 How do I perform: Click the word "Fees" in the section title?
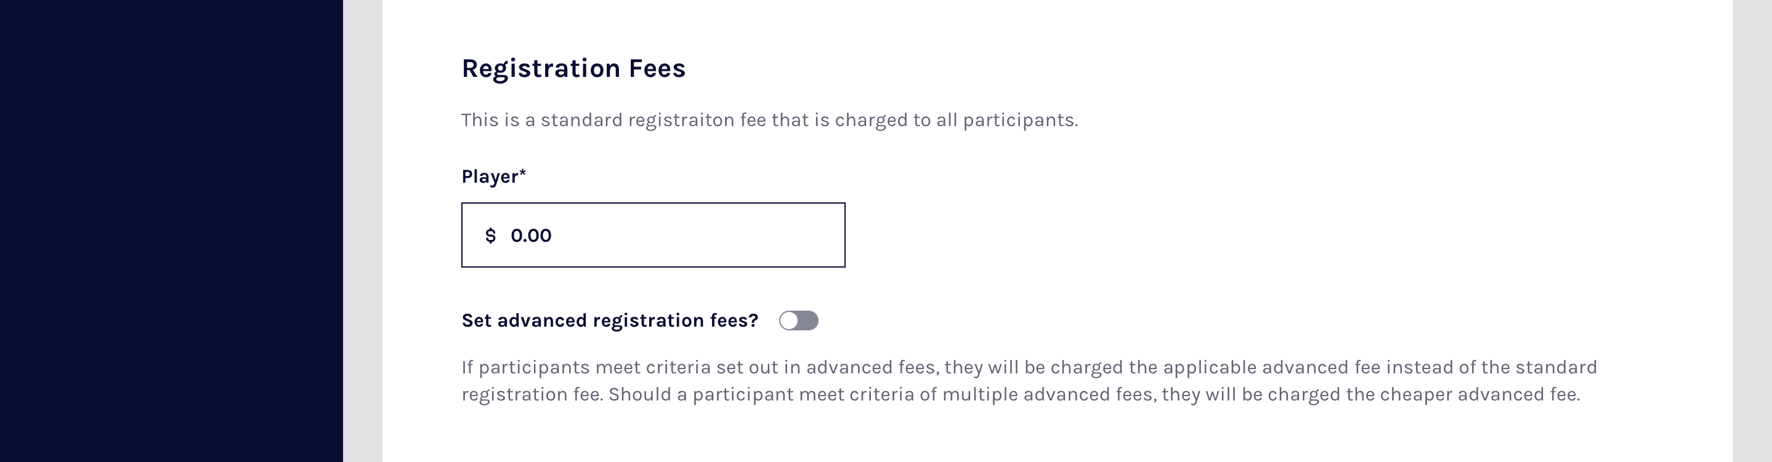tap(656, 69)
